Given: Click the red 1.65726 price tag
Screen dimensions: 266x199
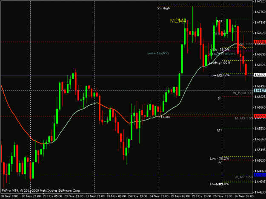Looking at the screenshot, I should (260, 116).
